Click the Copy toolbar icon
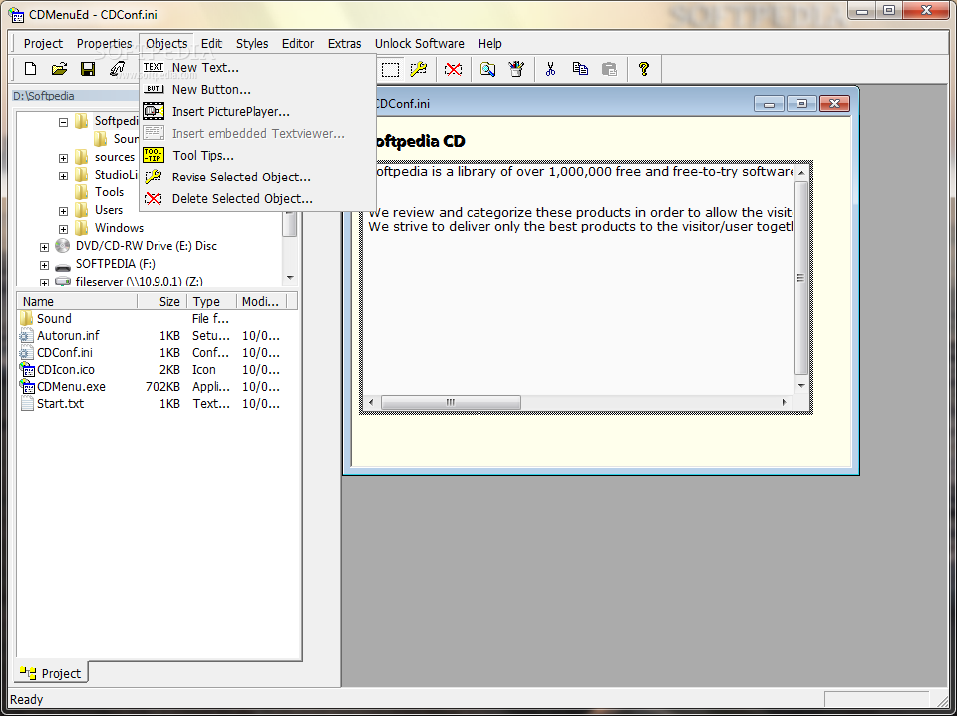The height and width of the screenshot is (716, 957). click(x=580, y=69)
